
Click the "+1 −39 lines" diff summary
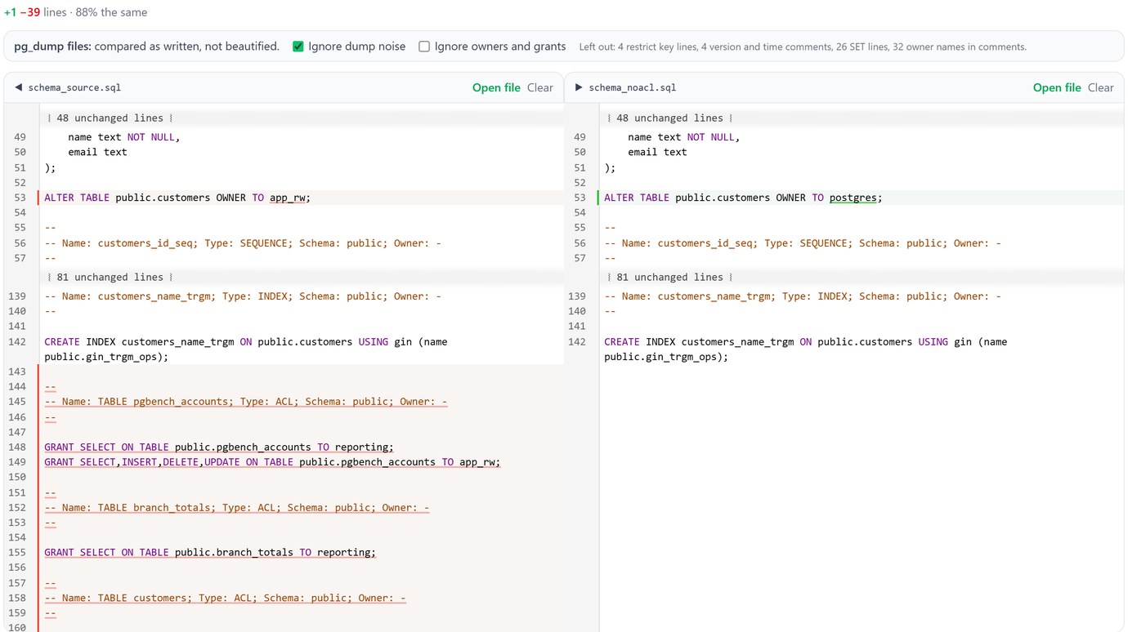pyautogui.click(x=35, y=12)
